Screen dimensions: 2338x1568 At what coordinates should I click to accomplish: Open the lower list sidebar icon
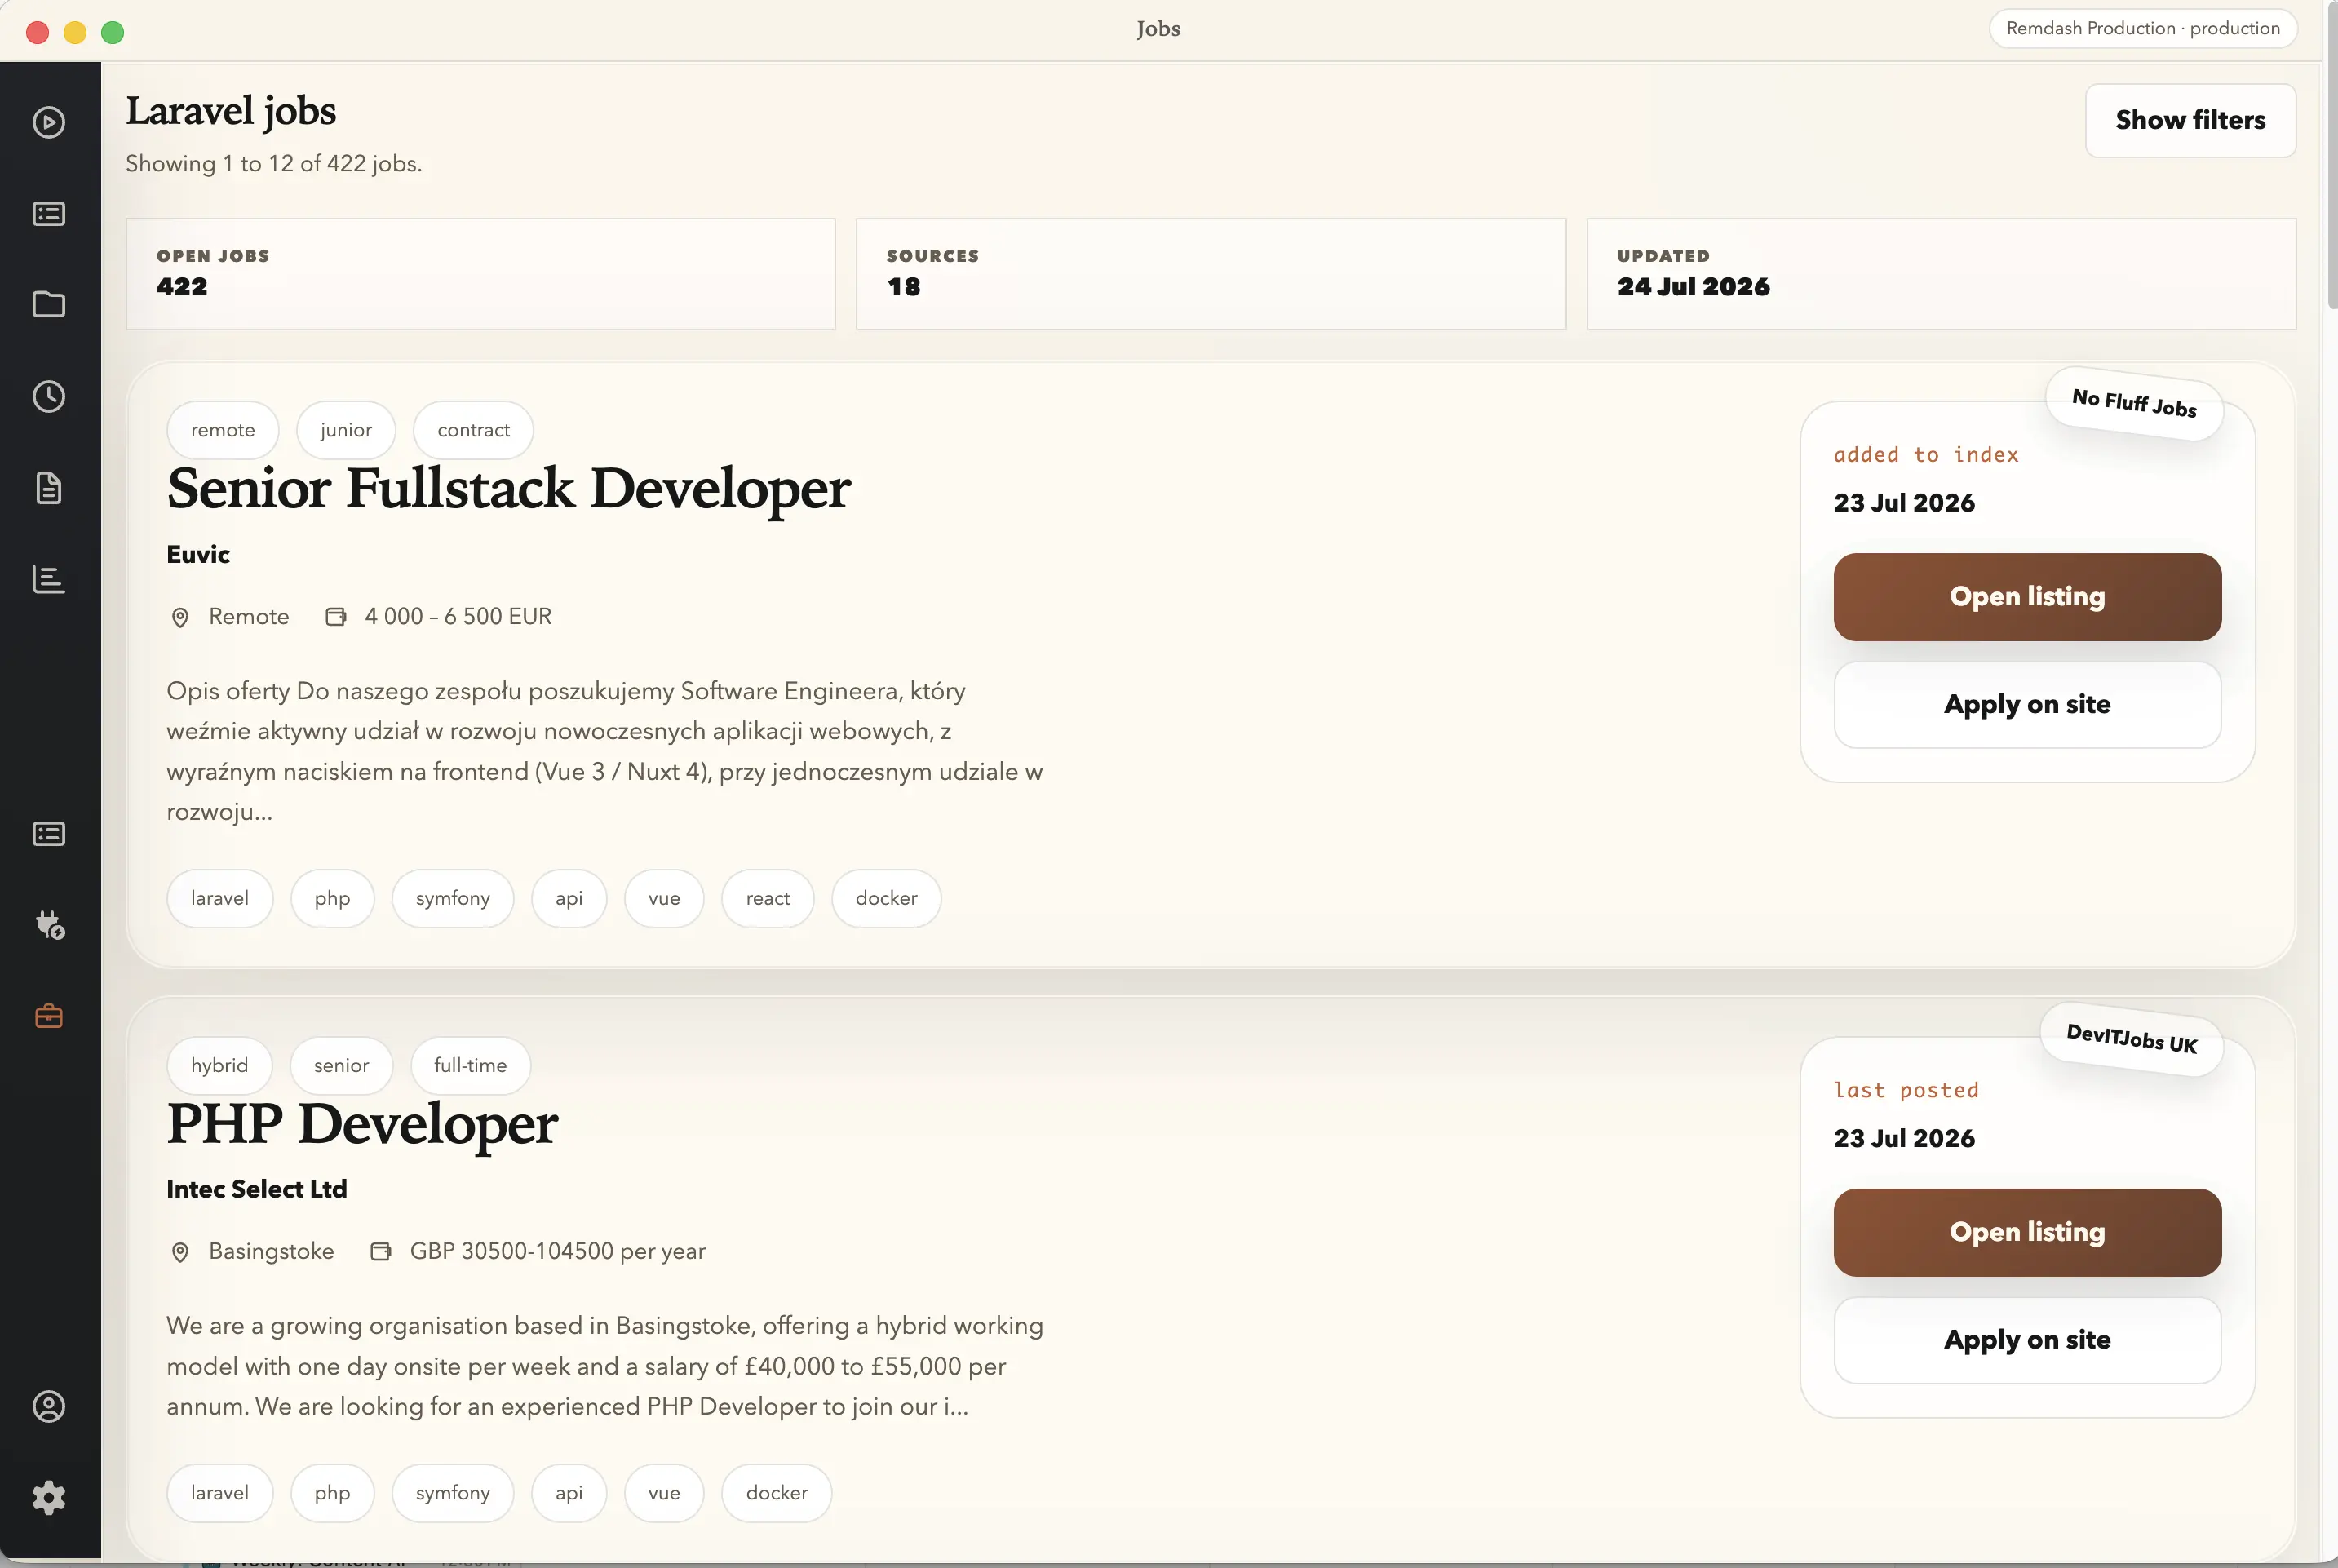pyautogui.click(x=49, y=834)
